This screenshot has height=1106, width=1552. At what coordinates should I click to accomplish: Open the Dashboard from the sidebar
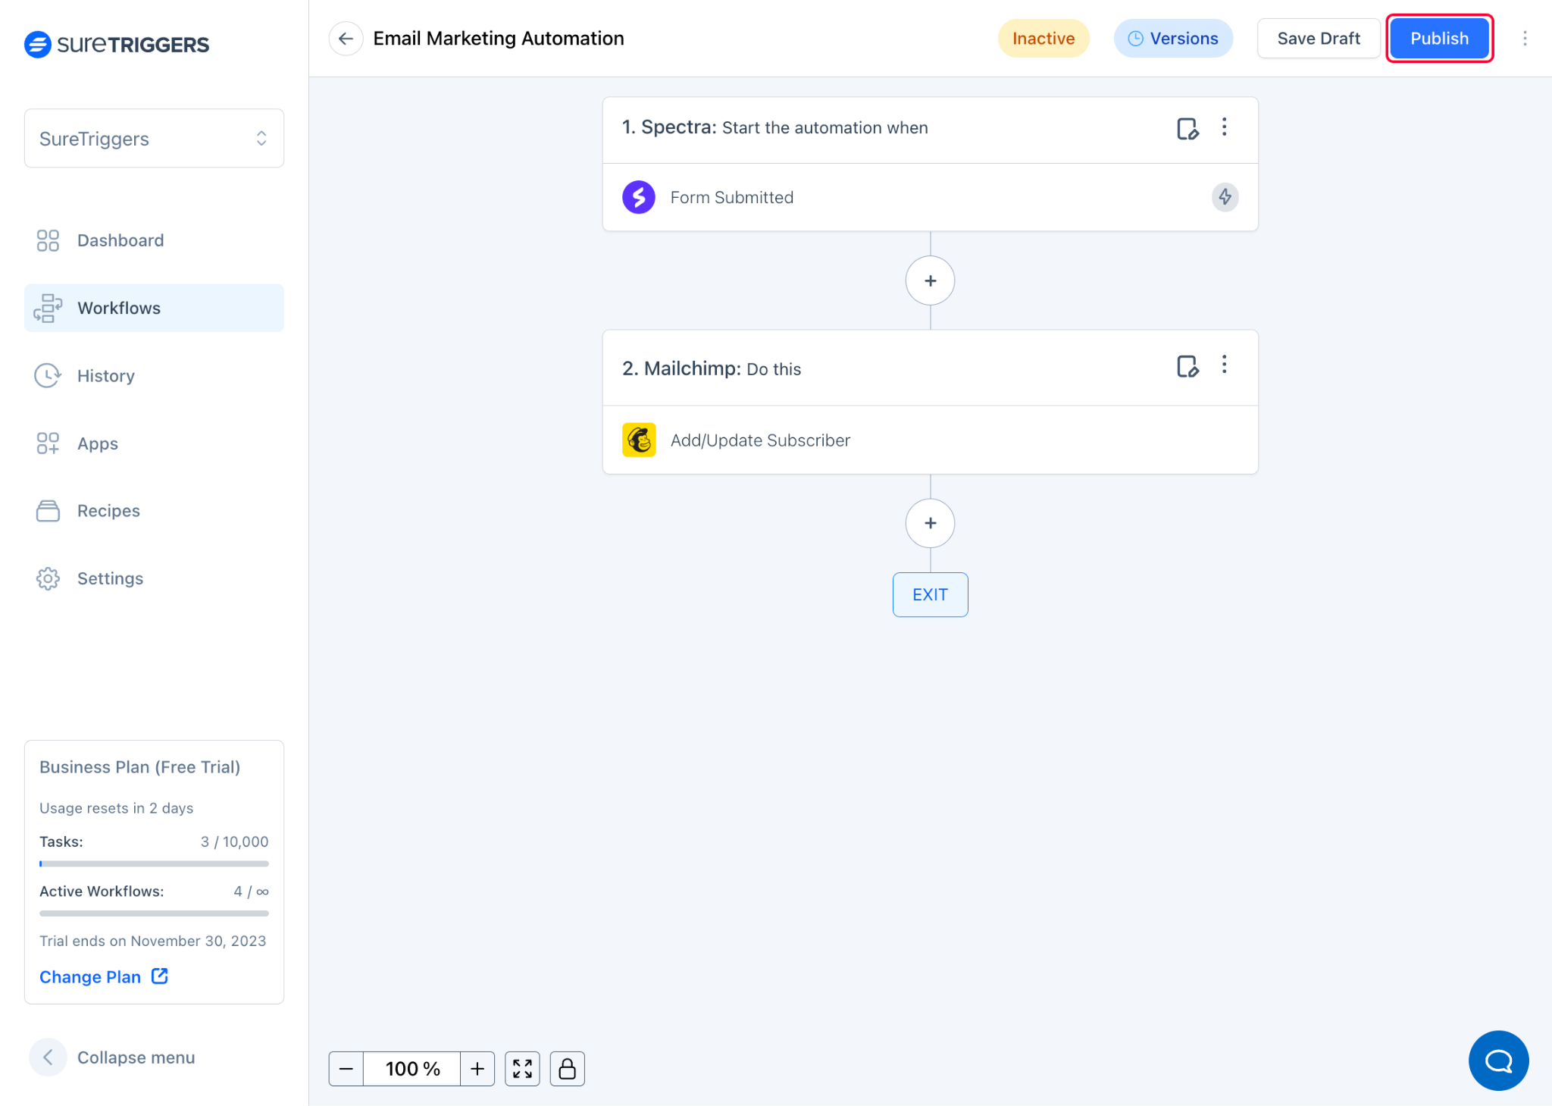[x=120, y=240]
